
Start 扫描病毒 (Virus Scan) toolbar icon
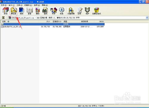tap(71, 11)
